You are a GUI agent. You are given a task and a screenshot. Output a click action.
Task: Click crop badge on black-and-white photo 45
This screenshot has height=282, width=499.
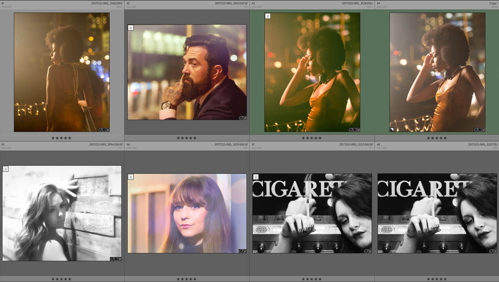pyautogui.click(x=116, y=259)
